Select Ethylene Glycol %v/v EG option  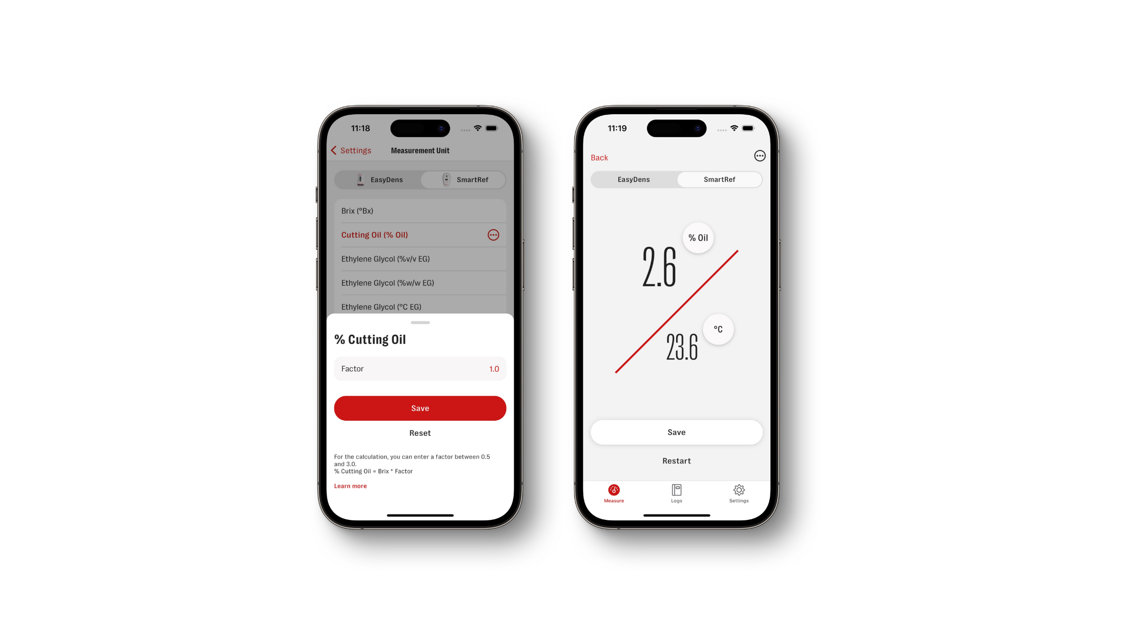click(386, 258)
